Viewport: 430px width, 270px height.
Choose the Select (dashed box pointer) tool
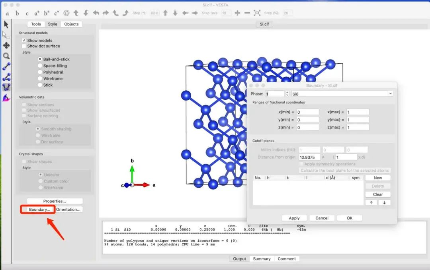(6, 35)
